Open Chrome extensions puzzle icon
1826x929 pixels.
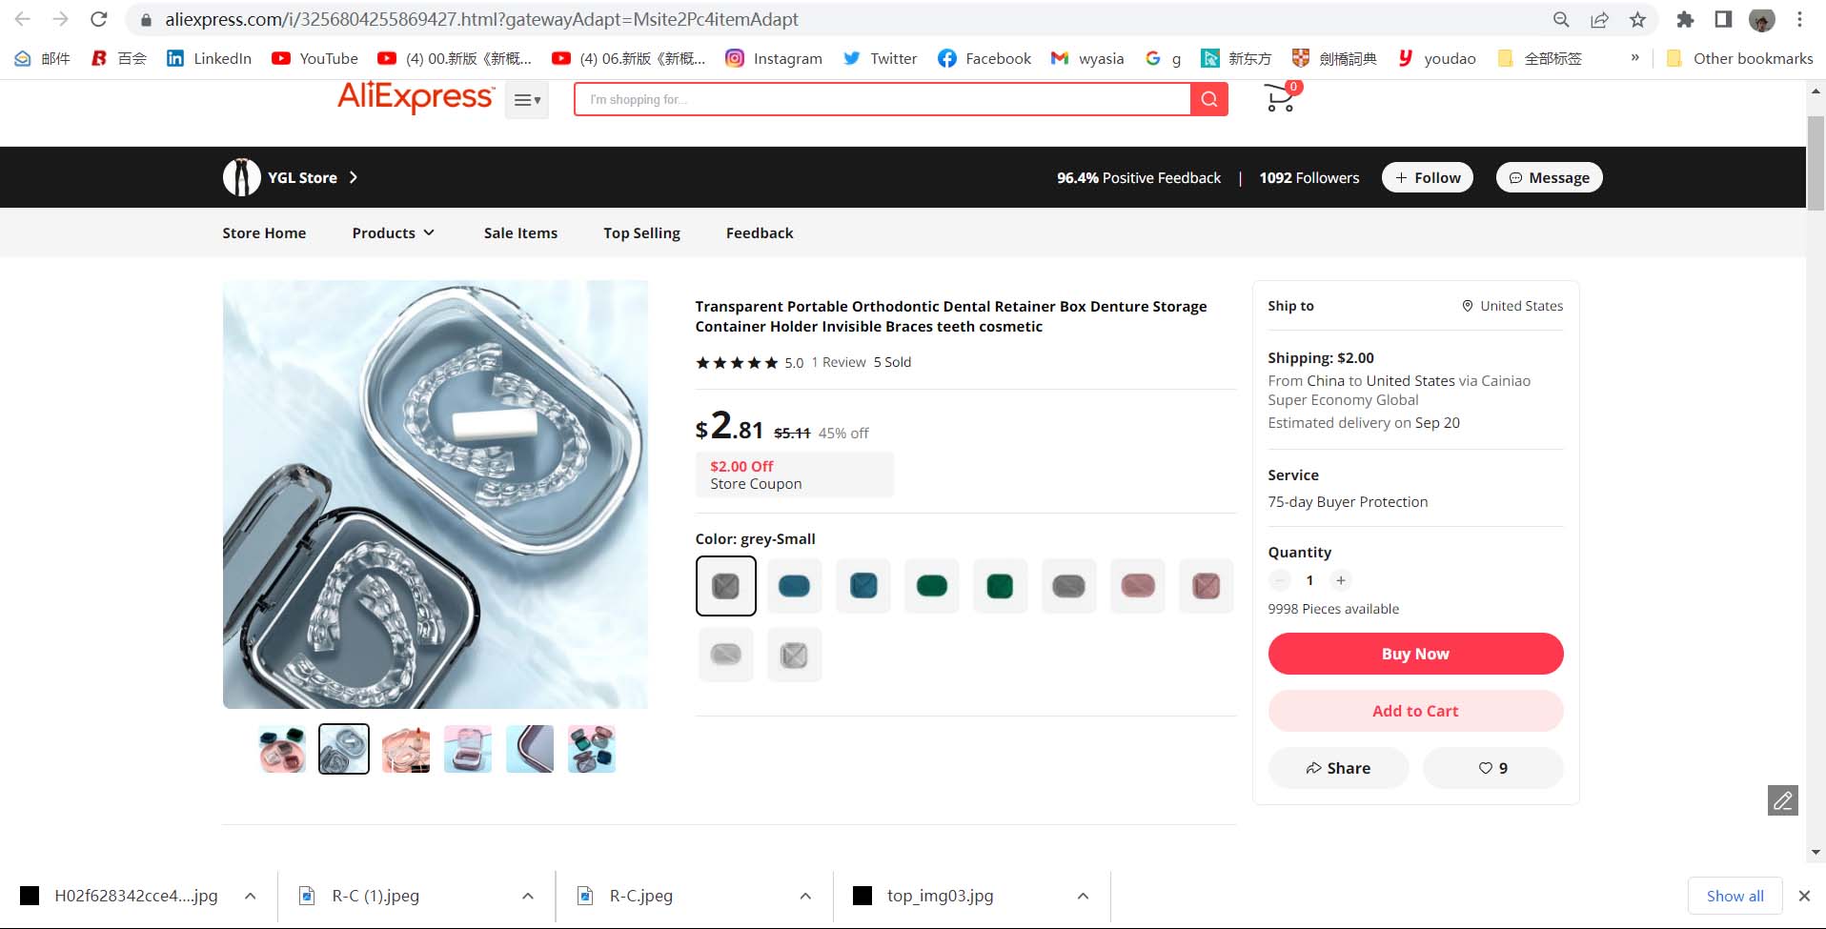[1685, 19]
